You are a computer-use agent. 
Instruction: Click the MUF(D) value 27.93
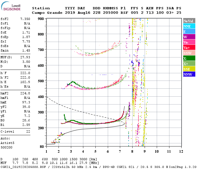coord(25,57)
